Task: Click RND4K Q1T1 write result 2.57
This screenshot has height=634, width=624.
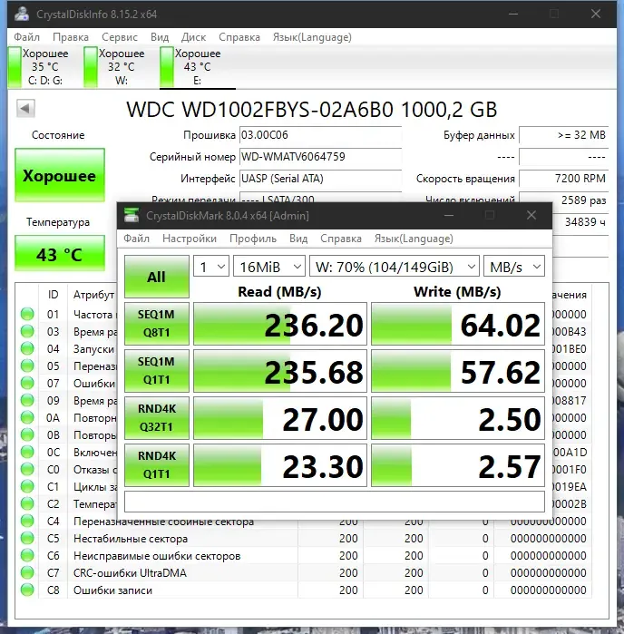Action: (458, 465)
